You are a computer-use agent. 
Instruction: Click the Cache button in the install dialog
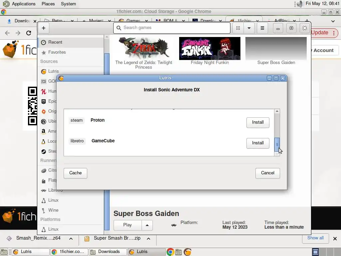click(75, 173)
